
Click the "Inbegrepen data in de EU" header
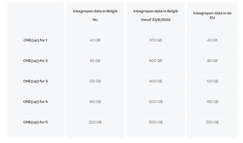point(212,15)
